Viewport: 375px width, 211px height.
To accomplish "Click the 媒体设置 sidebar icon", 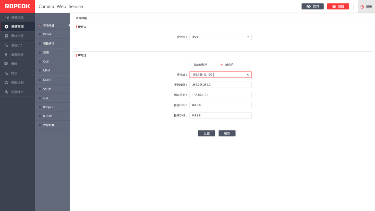I will point(6,36).
